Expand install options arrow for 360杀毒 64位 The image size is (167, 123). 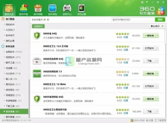point(157,35)
